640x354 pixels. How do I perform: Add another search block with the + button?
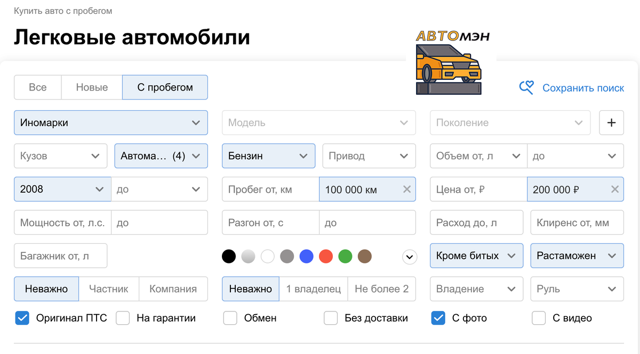(611, 122)
